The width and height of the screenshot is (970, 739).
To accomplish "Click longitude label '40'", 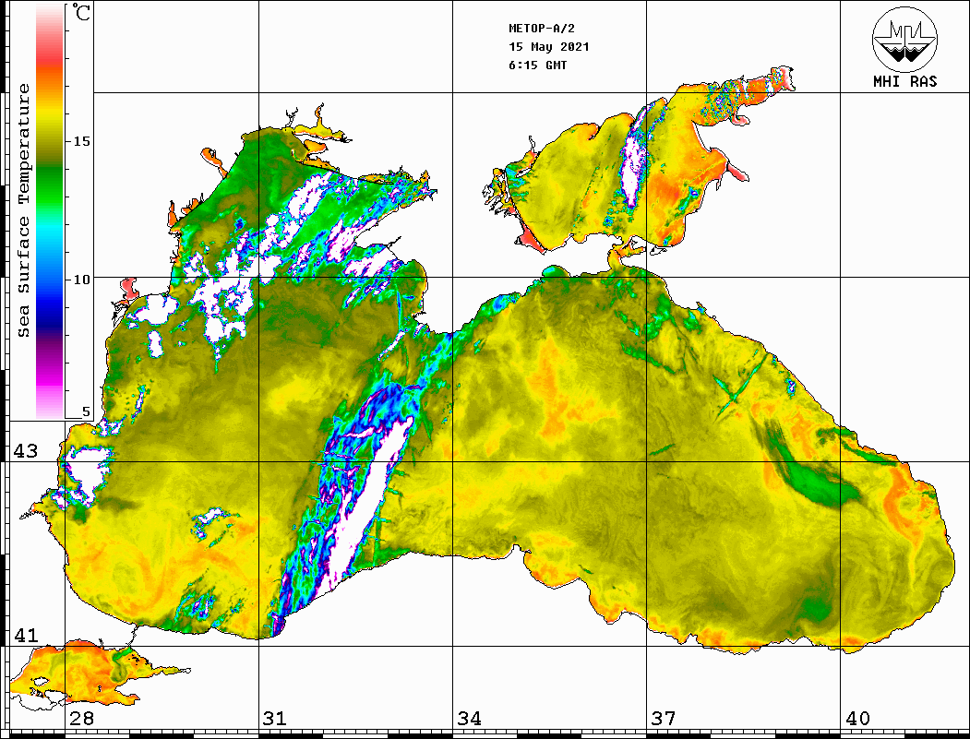I will 857,718.
